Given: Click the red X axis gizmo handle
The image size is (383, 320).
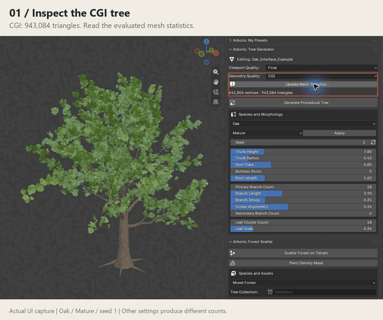Looking at the screenshot, I should (x=216, y=53).
